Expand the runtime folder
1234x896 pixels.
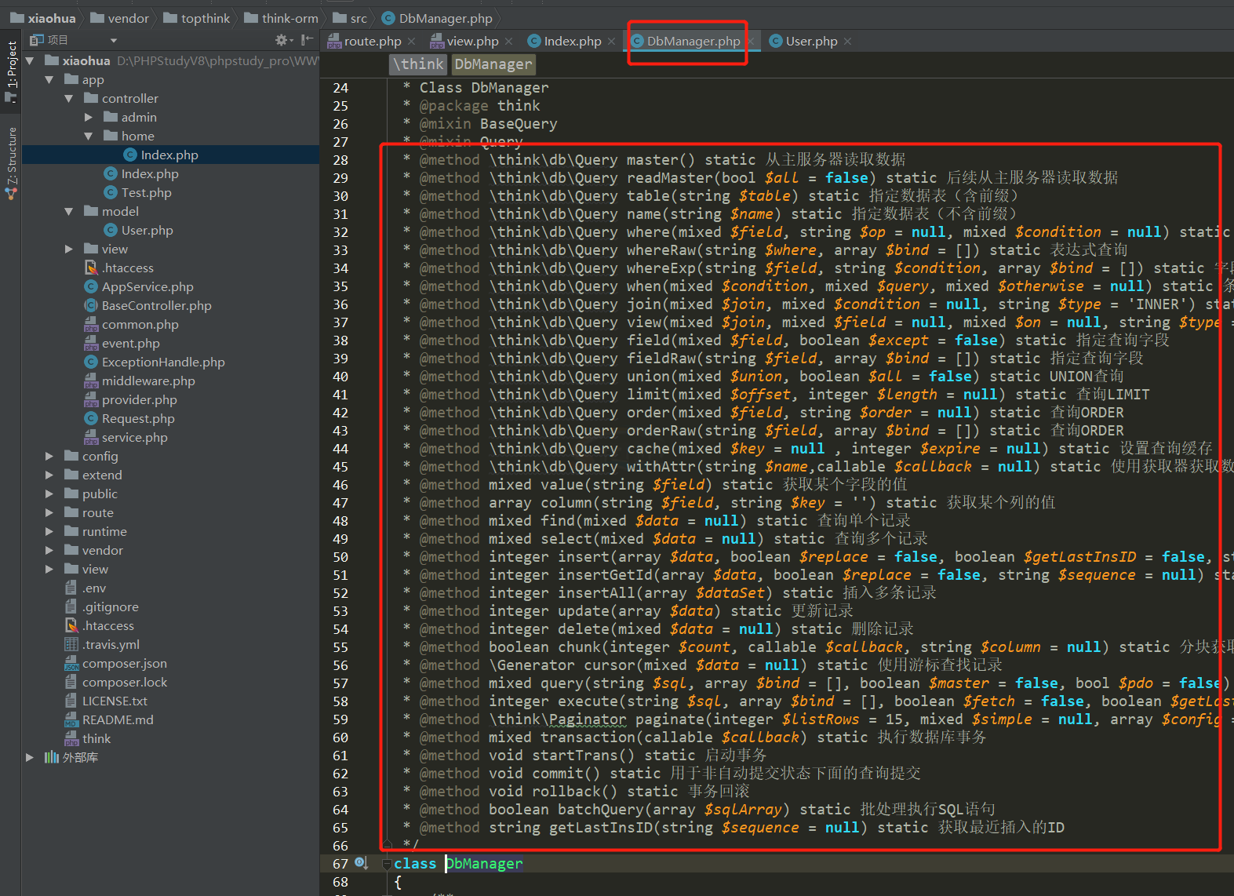click(x=49, y=531)
